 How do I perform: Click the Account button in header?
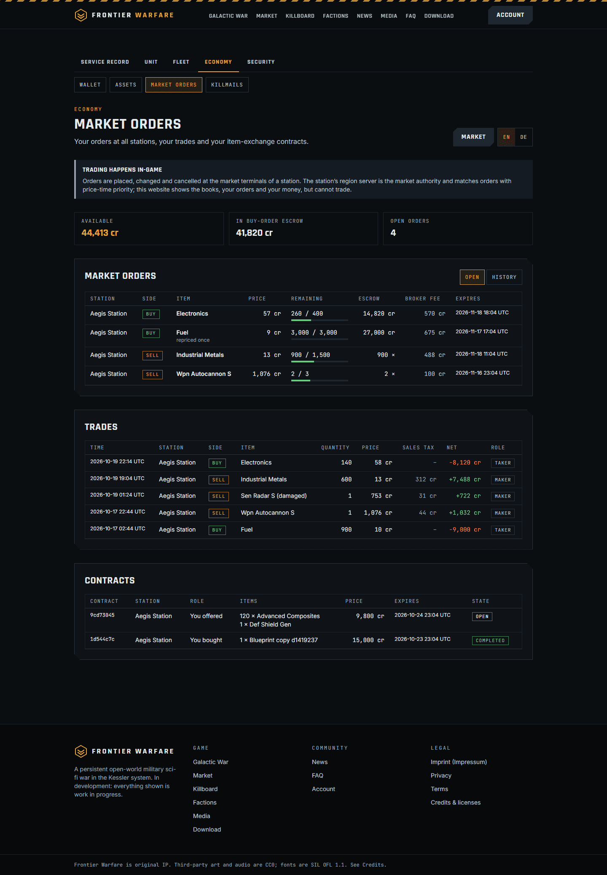510,15
